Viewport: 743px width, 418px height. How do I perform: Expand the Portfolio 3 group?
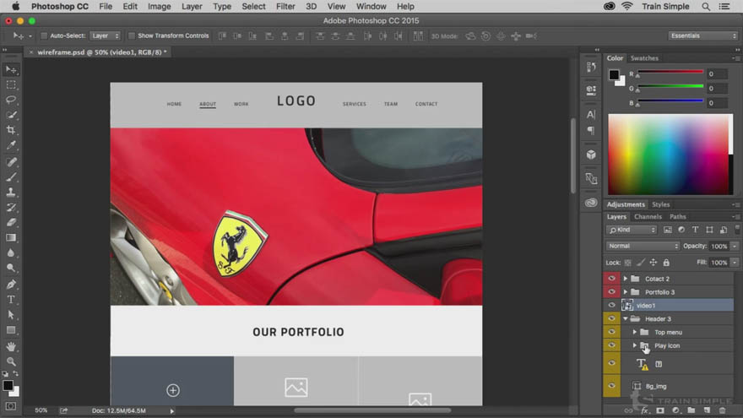click(x=626, y=292)
